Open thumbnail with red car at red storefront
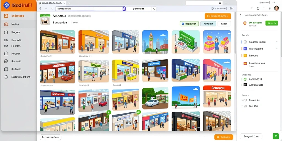The image size is (282, 141). [x=57, y=72]
